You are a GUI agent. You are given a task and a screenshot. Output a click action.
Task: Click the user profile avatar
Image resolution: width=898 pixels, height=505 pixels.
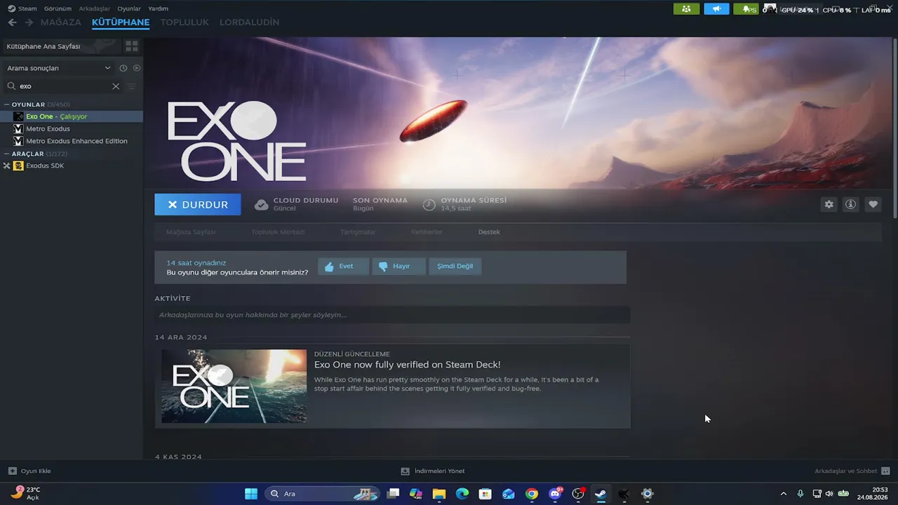(x=770, y=9)
